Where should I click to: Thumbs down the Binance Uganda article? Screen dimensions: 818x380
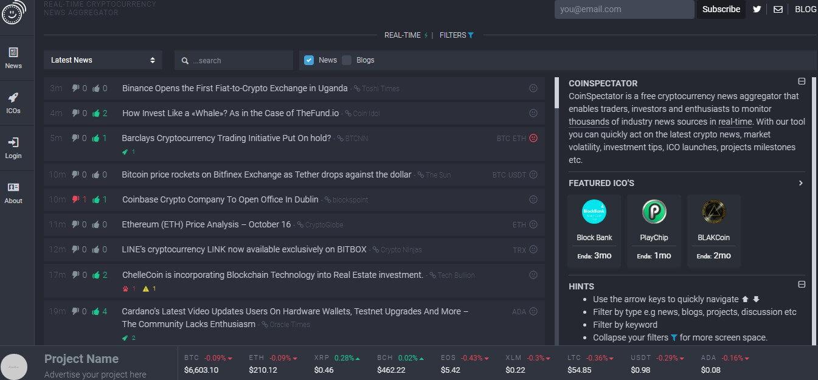click(76, 88)
